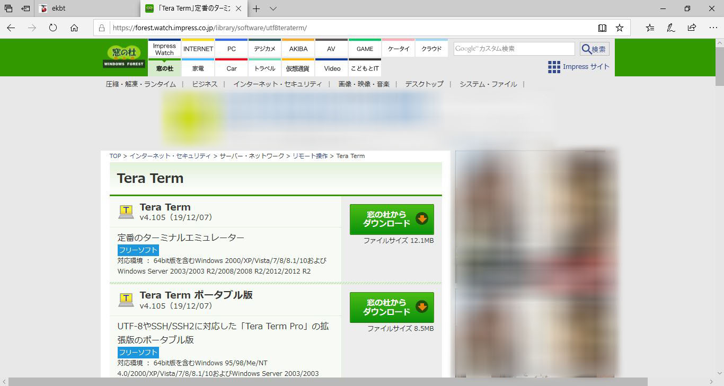Open the INTERNET nav item
This screenshot has width=724, height=386.
[x=198, y=49]
